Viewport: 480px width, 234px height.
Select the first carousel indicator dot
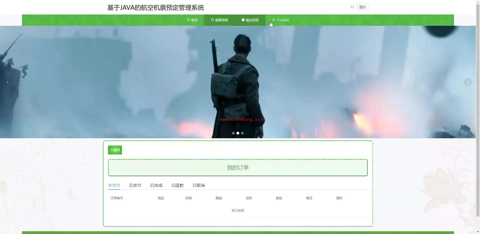[x=233, y=133]
